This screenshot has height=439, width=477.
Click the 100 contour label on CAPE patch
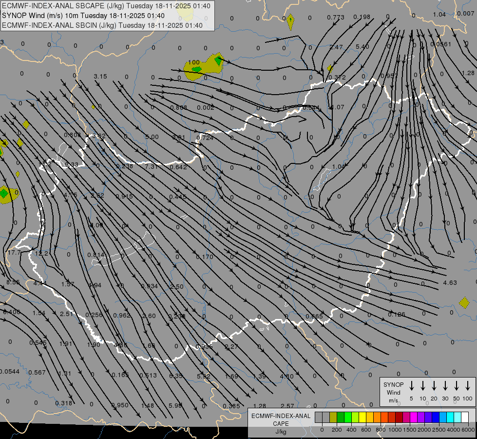(x=194, y=62)
